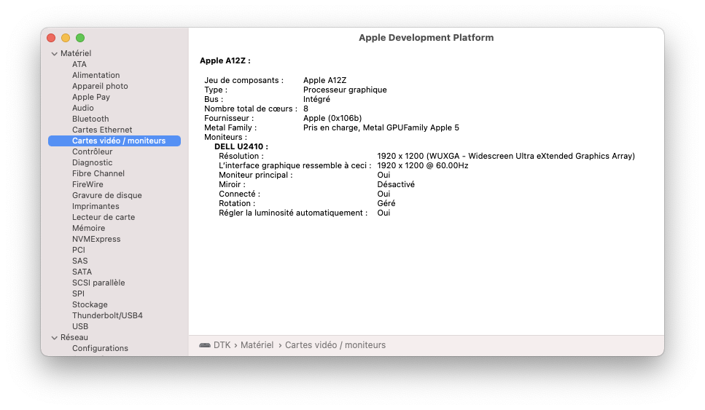Click the Jeu de composants label

244,80
